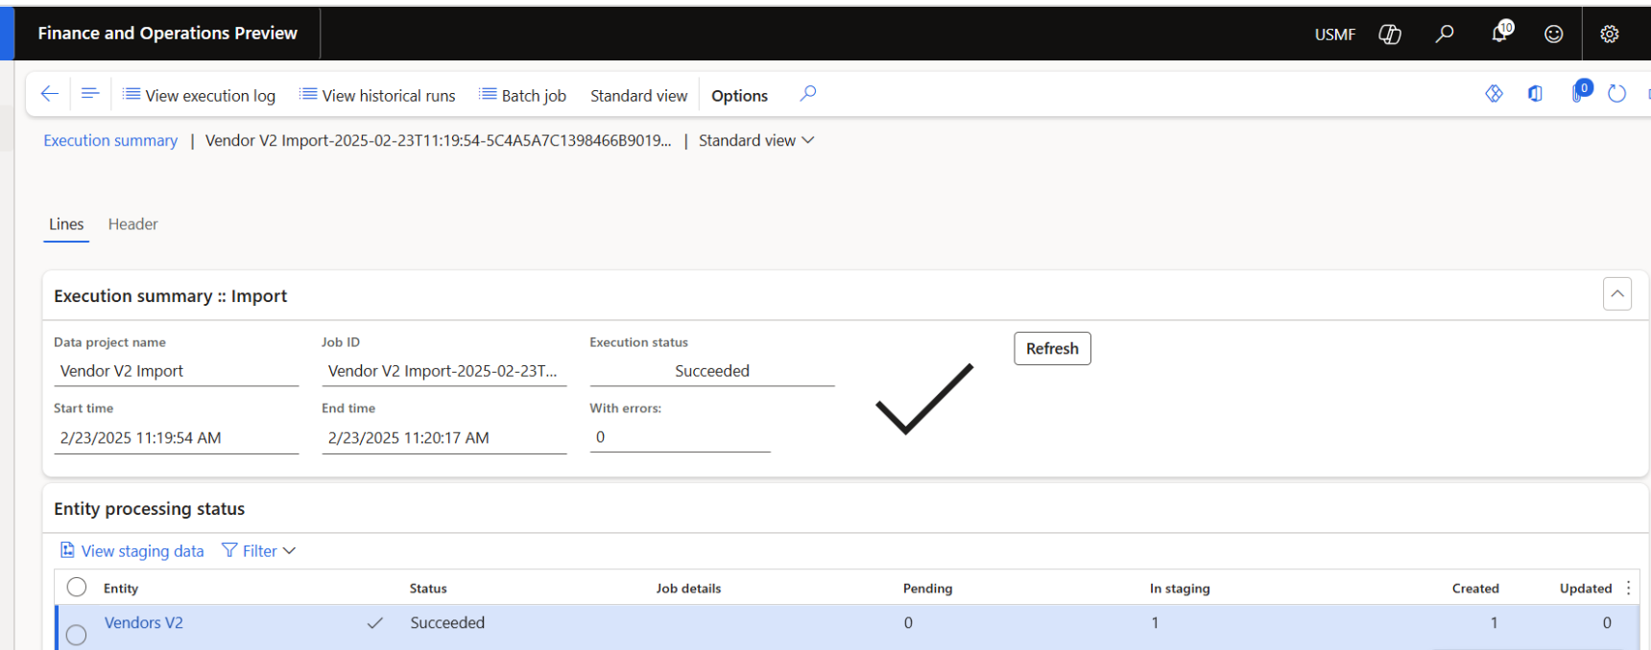1651x650 pixels.
Task: Click View staging data
Action: 132,550
